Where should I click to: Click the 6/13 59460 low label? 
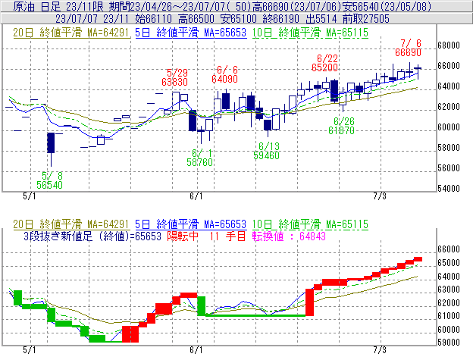[x=266, y=151]
